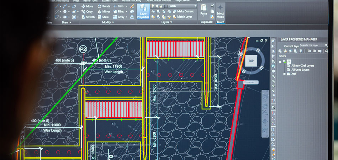Activate the Rotate tool
The image size is (338, 160).
tap(104, 6)
